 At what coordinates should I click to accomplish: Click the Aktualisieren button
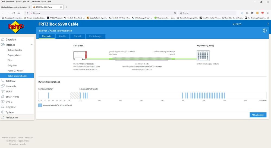tap(258, 115)
